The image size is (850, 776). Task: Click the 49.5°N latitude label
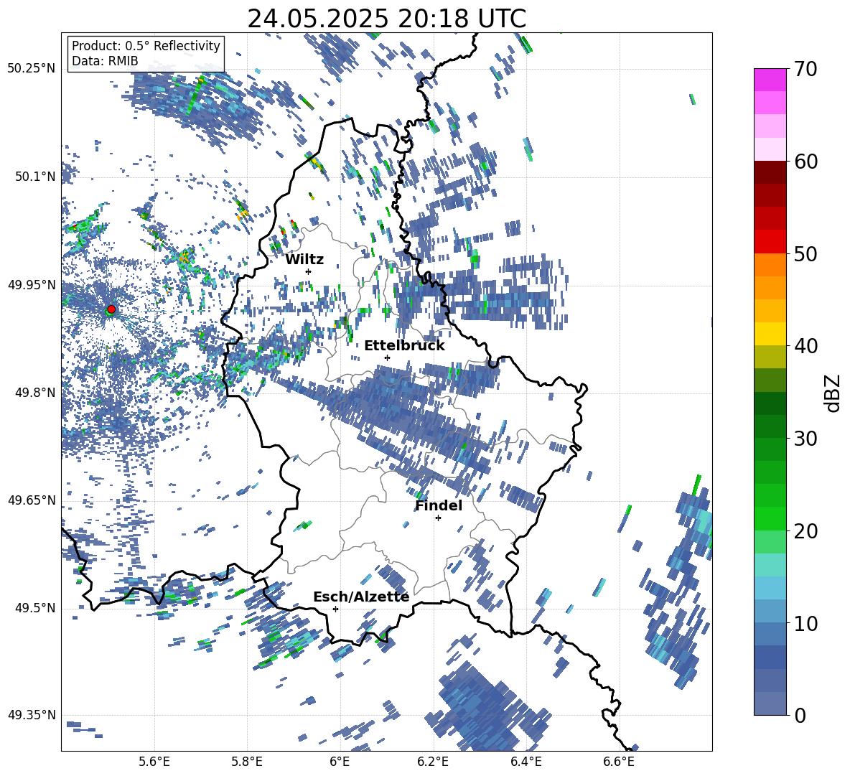[x=35, y=607]
